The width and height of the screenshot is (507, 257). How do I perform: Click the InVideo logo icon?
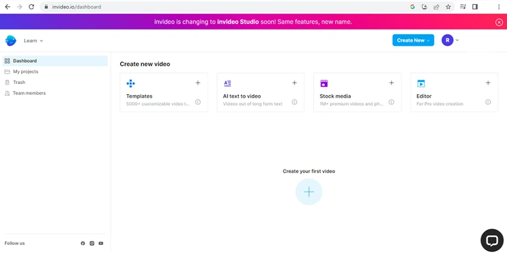[11, 40]
